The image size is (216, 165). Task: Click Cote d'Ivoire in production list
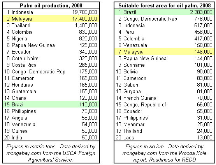pos(25,58)
